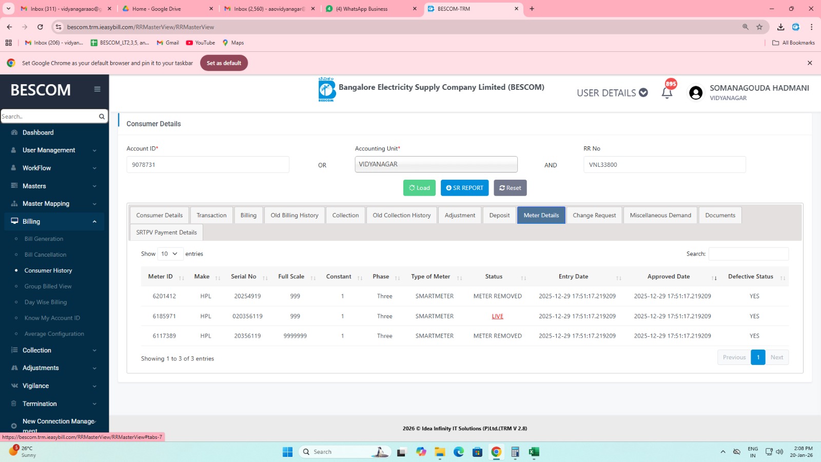Click the SR REPORT button
The height and width of the screenshot is (462, 821).
click(x=464, y=188)
